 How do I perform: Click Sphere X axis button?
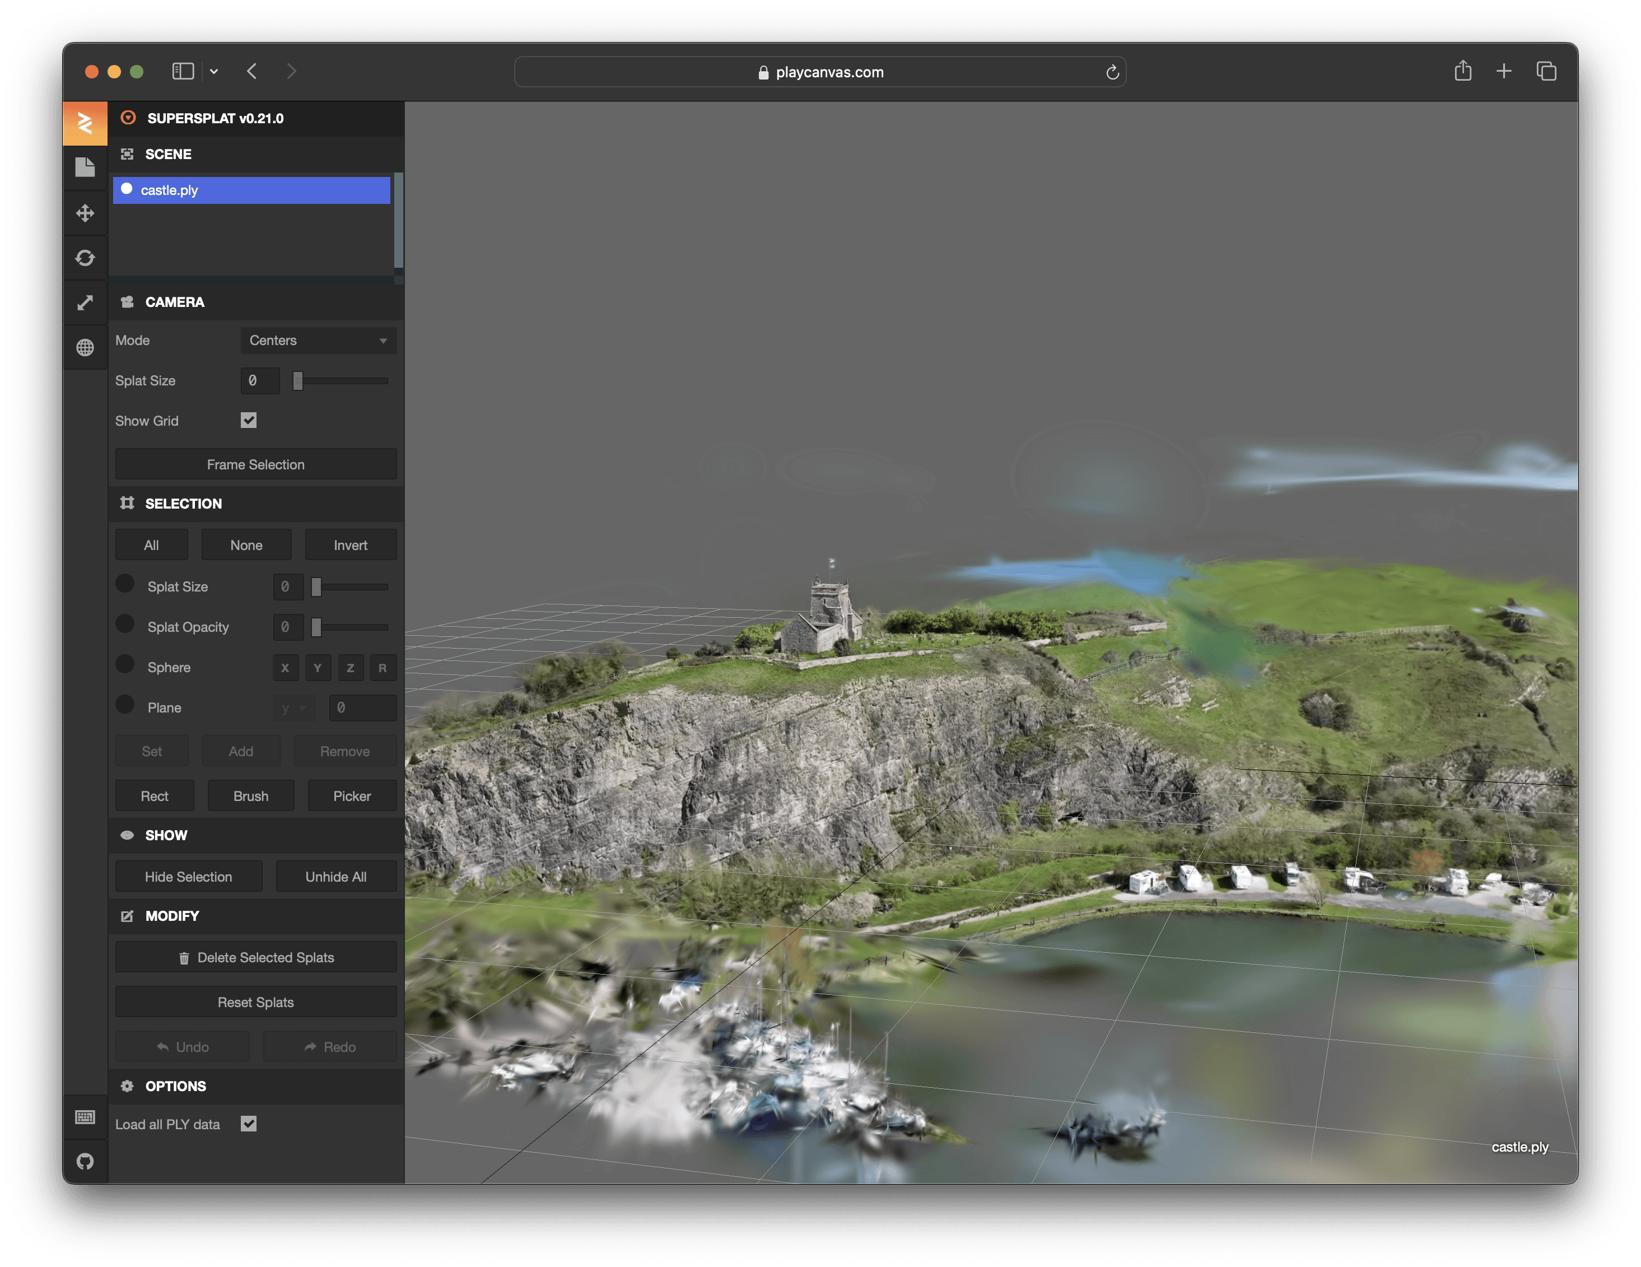[285, 667]
